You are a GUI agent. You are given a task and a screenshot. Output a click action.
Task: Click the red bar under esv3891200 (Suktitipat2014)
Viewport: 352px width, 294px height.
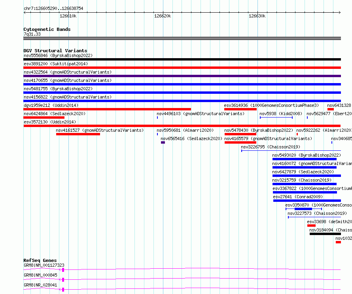tap(182, 68)
